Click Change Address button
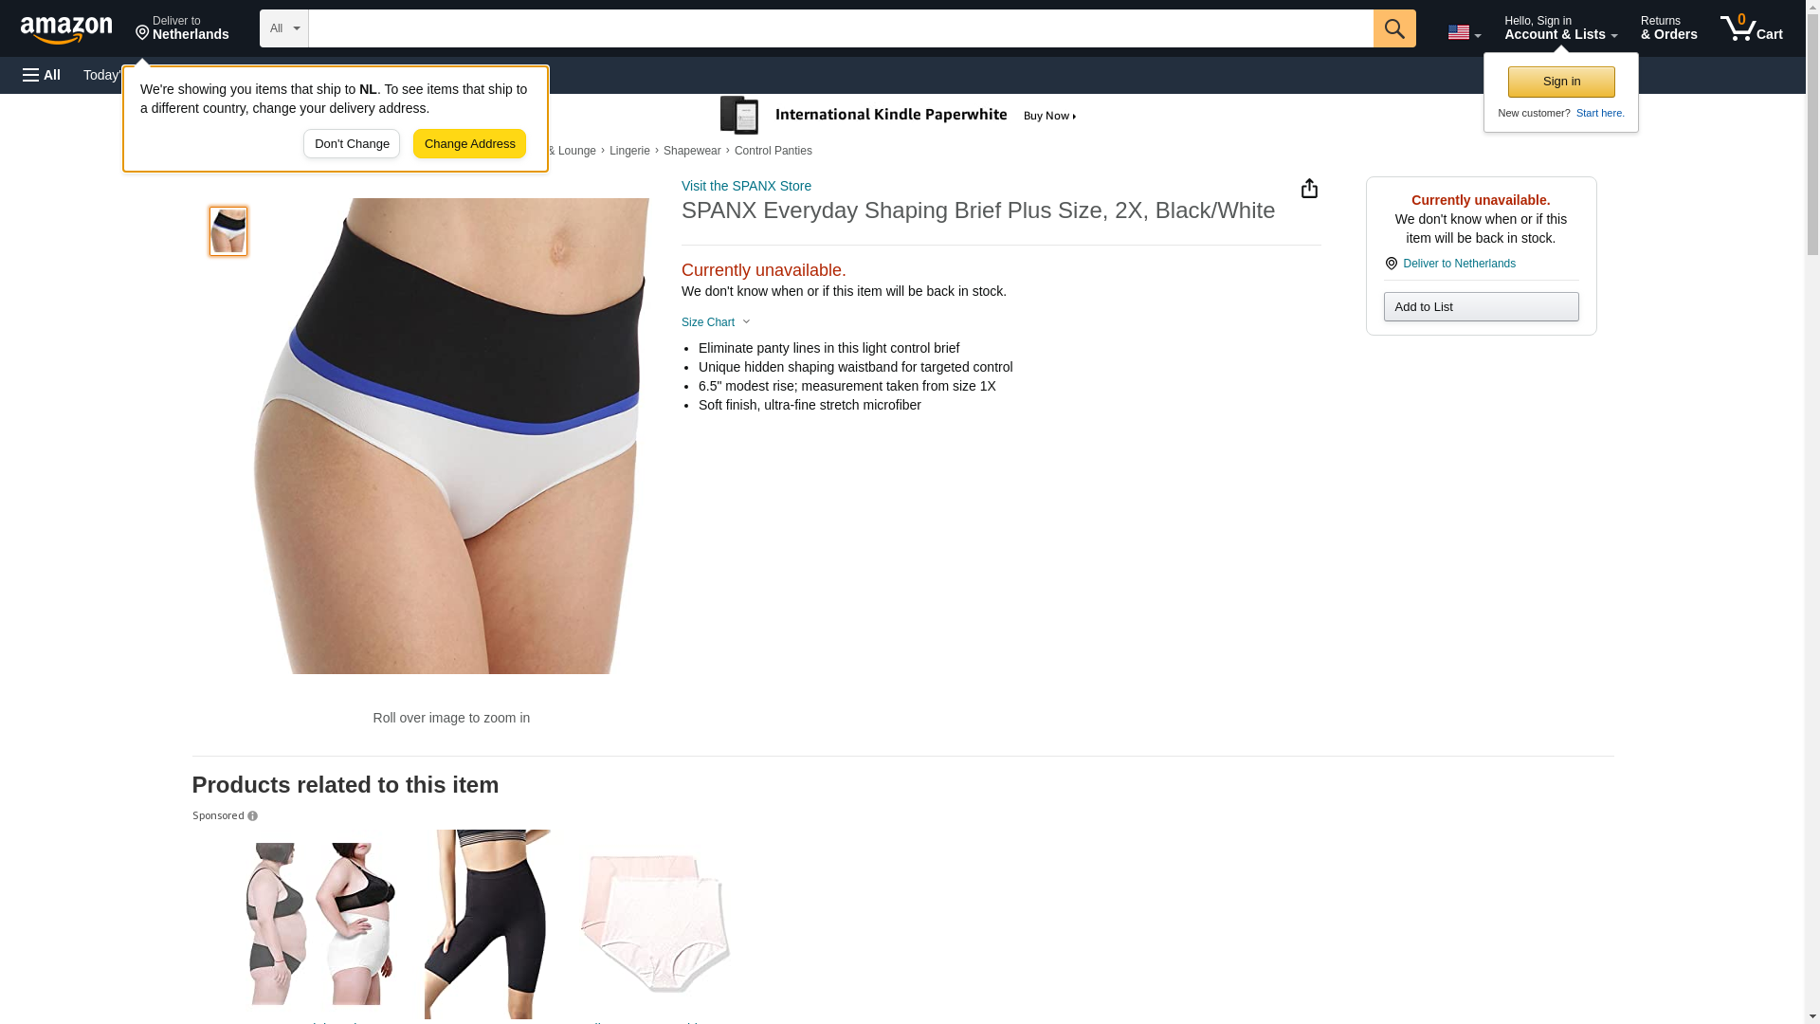 (469, 144)
